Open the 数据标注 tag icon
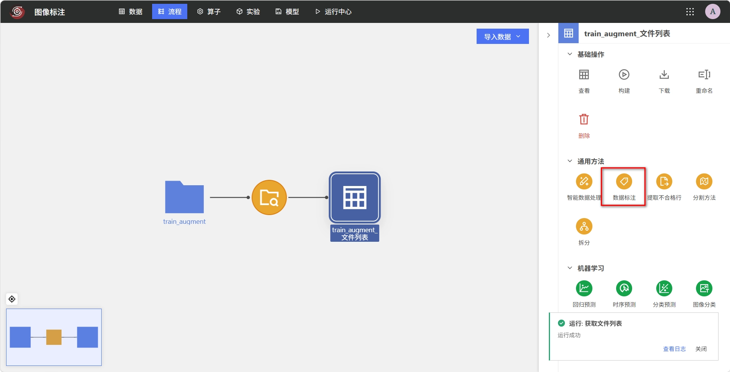730x372 pixels. coord(624,181)
